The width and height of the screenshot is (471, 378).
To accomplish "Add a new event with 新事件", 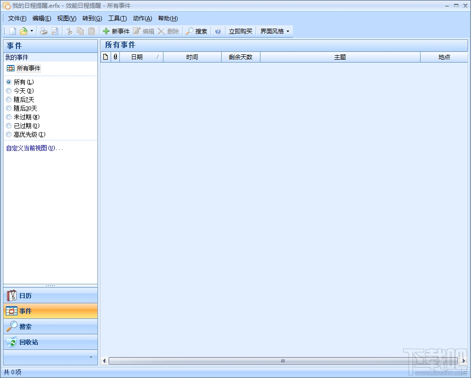I will click(116, 31).
